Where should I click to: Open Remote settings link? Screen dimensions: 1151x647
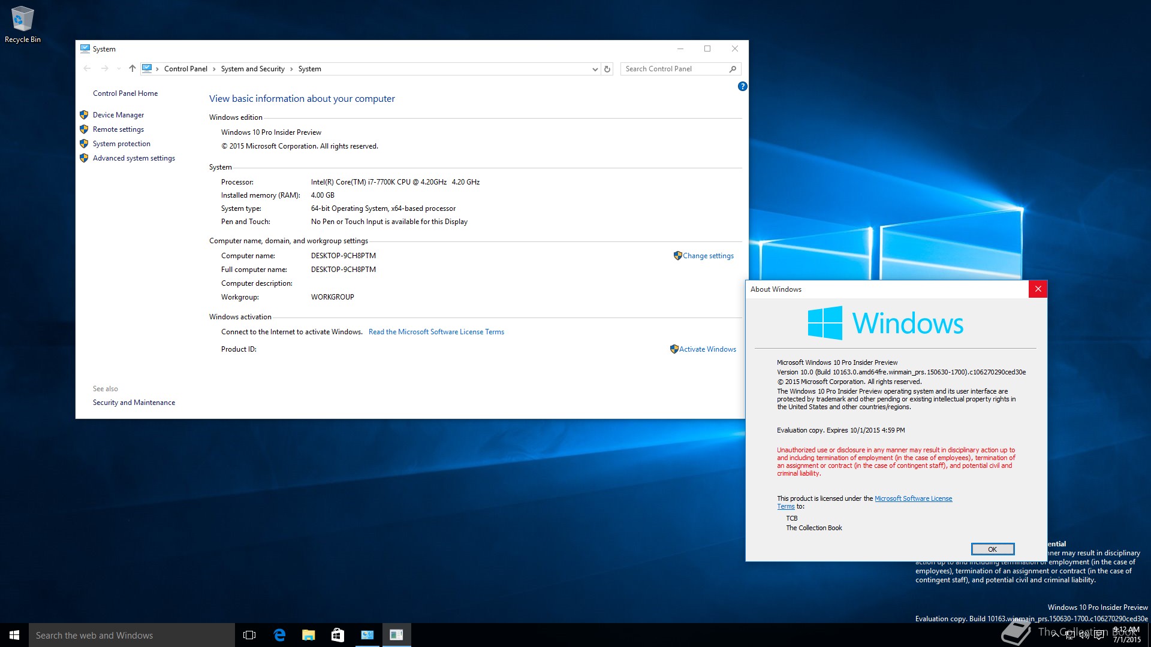tap(118, 129)
